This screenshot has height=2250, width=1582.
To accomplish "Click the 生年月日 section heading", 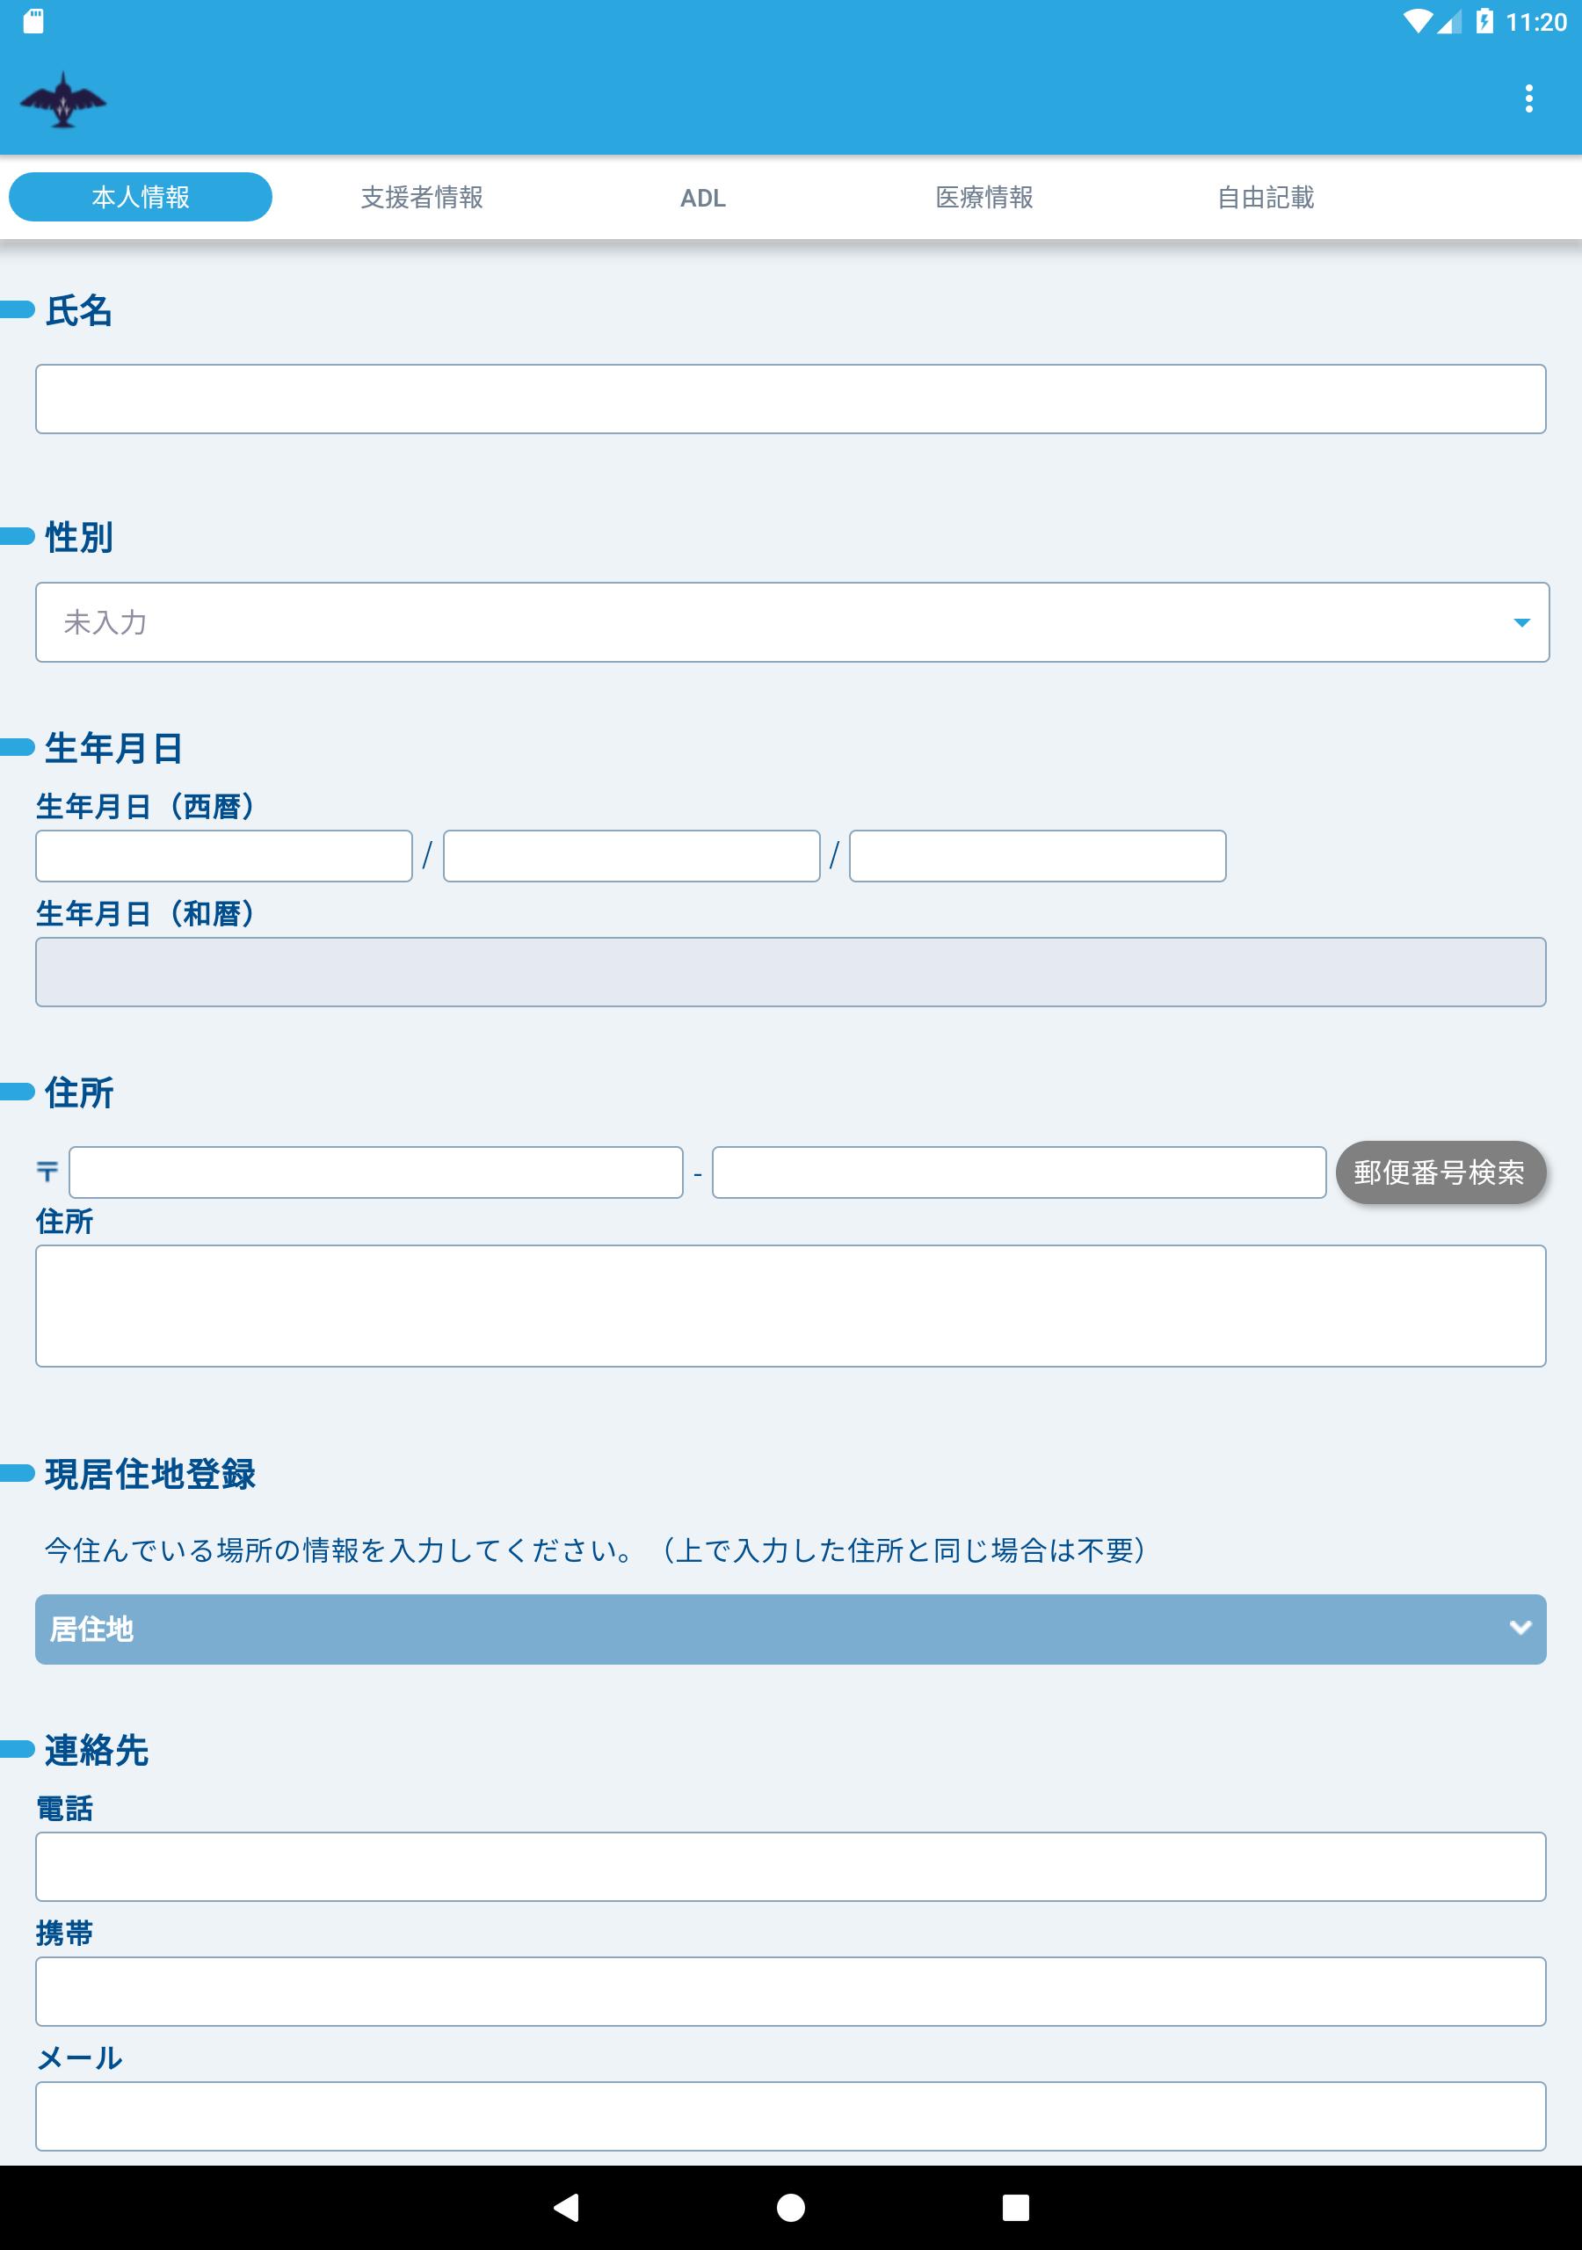I will click(113, 748).
